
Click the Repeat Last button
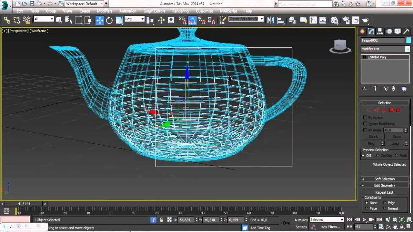point(384,192)
